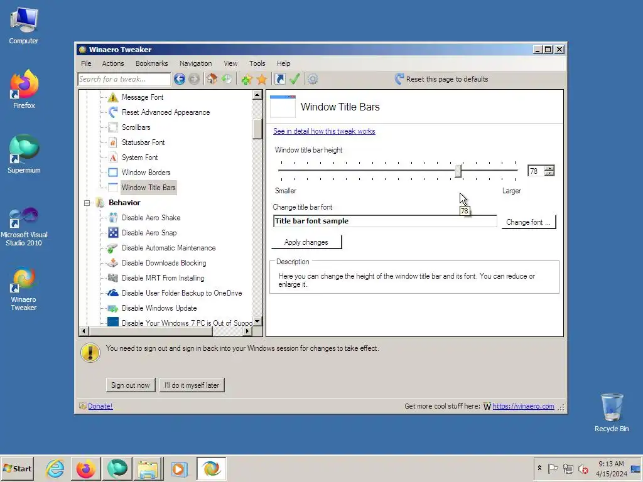Open Computer desktop icon
The image size is (643, 482).
24,26
